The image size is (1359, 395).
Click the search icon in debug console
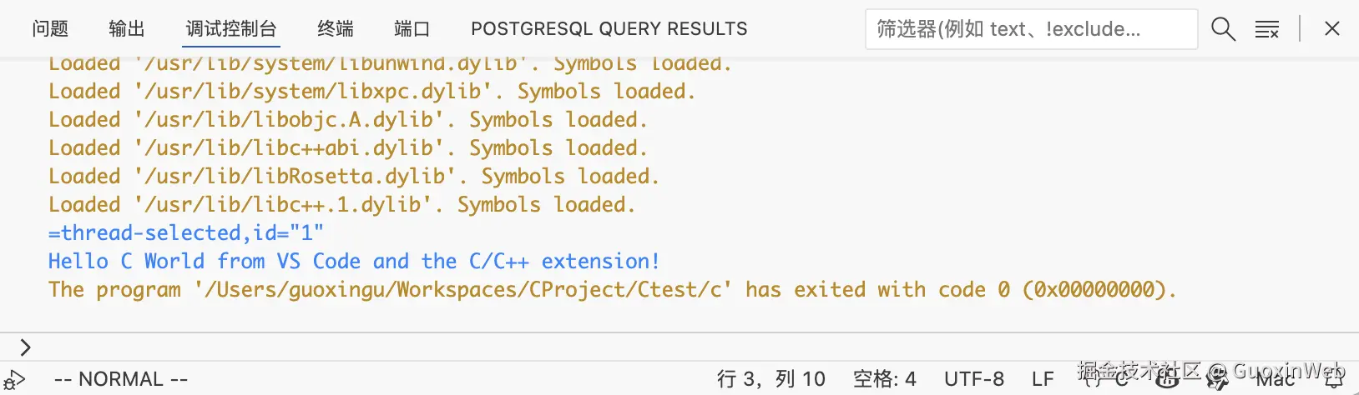1223,29
